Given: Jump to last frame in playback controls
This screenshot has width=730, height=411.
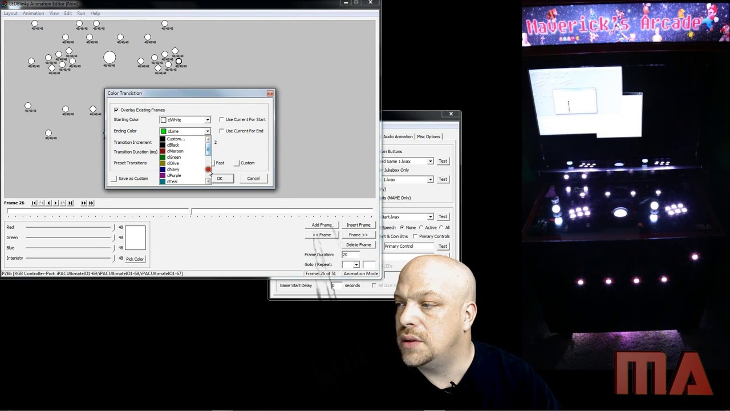Looking at the screenshot, I should click(x=70, y=203).
